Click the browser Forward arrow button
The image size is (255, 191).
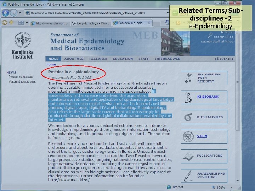click(14, 13)
